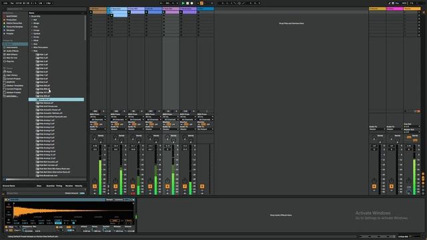Toggle the Link button at the top left
Viewport: 427px width, 240px height.
[x=5, y=3]
